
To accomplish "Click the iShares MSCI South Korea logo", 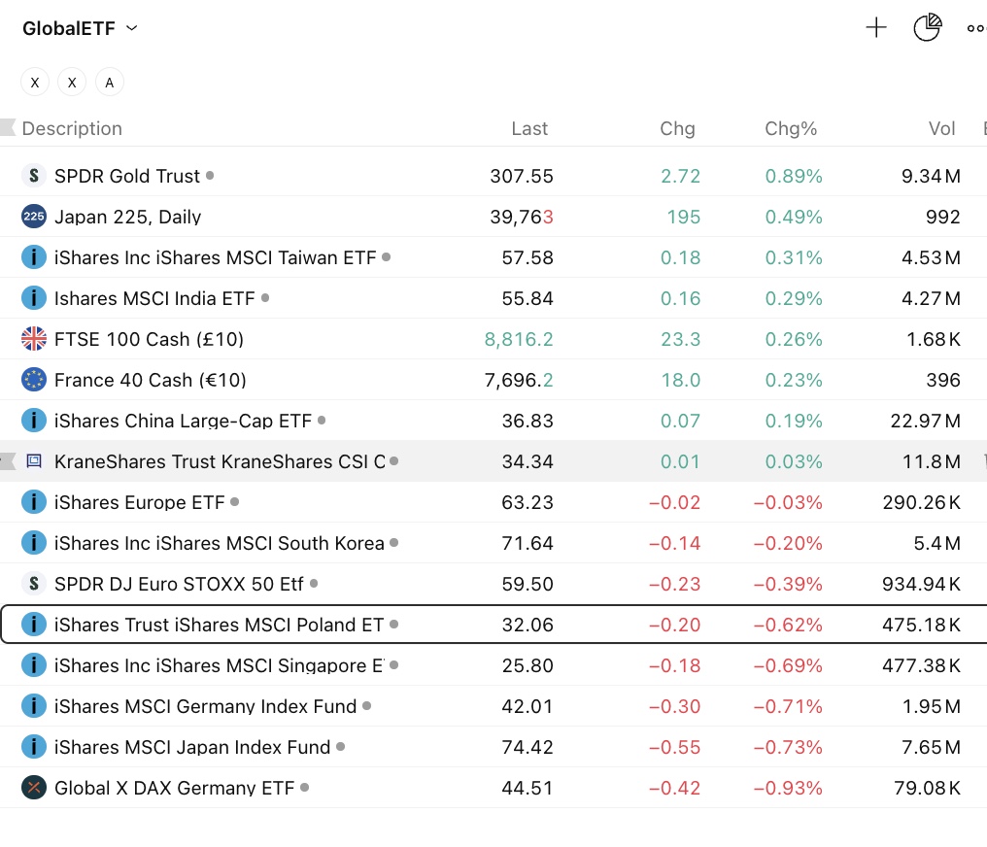I will coord(34,543).
